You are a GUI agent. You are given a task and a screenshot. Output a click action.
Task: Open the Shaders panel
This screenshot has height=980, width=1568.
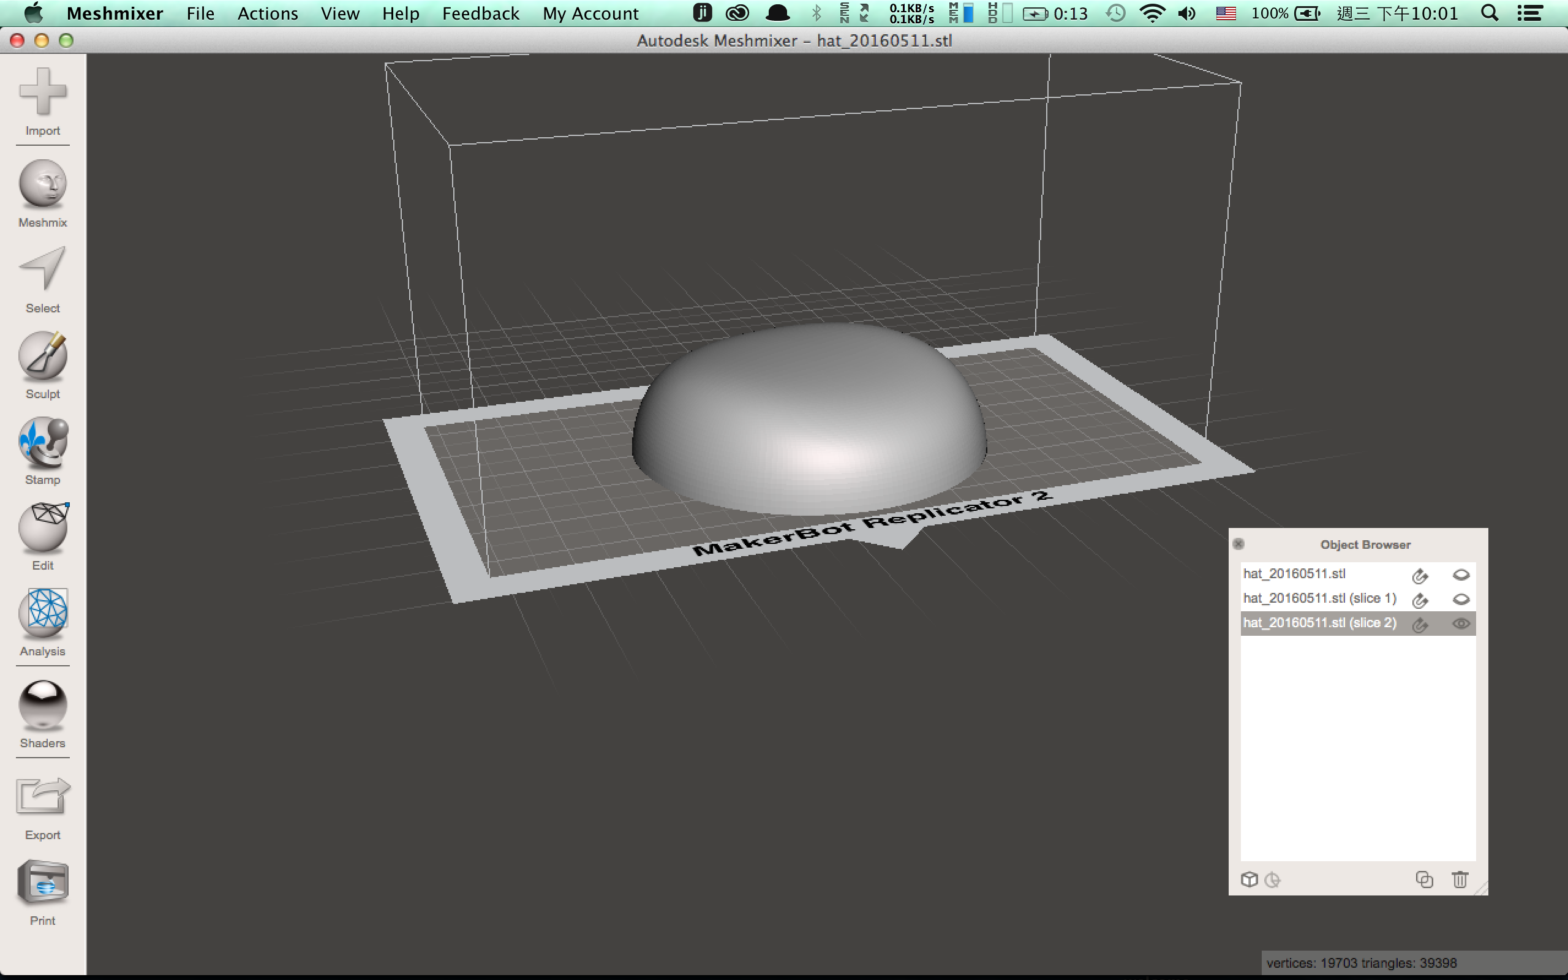[43, 714]
